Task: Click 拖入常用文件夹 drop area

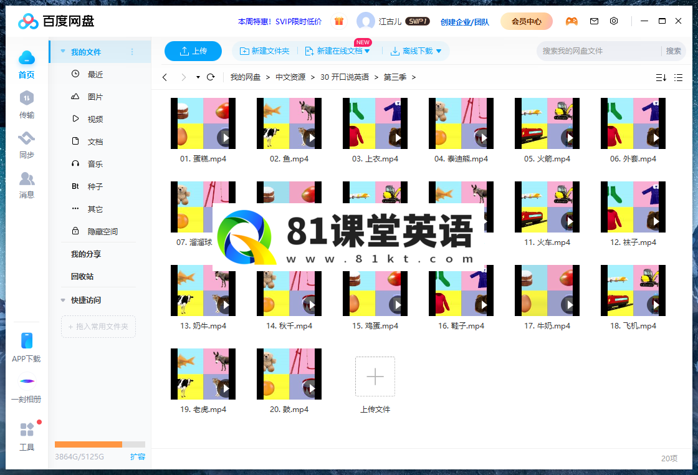Action: click(98, 326)
